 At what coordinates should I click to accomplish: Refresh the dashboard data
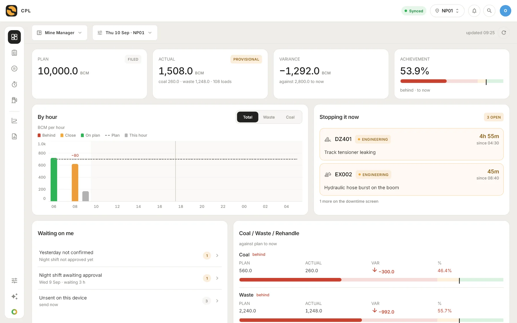click(x=504, y=33)
